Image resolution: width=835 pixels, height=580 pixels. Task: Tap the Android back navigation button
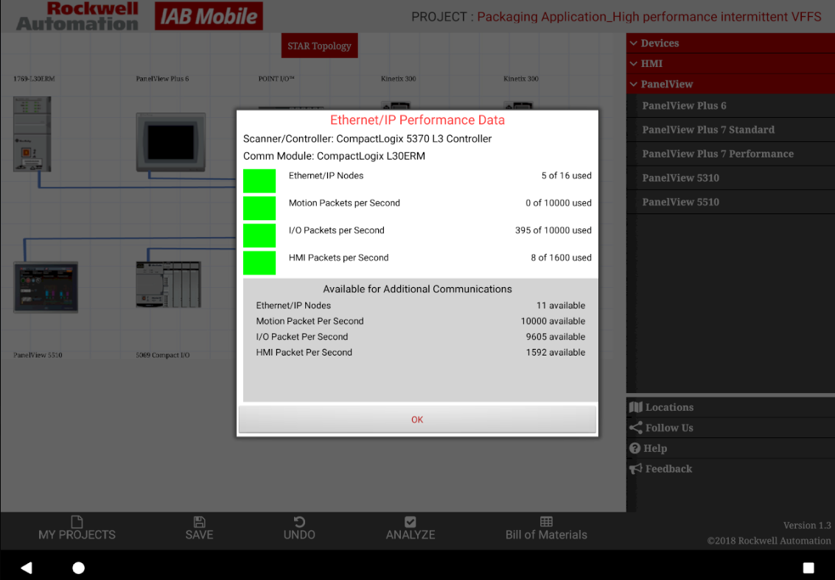click(27, 567)
